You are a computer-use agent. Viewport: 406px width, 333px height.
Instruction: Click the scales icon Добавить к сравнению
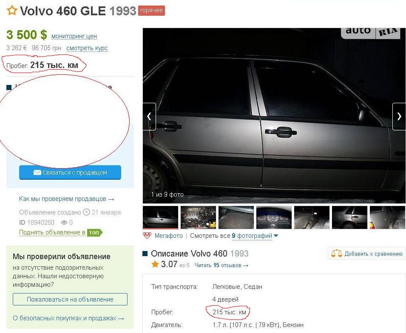tap(337, 253)
